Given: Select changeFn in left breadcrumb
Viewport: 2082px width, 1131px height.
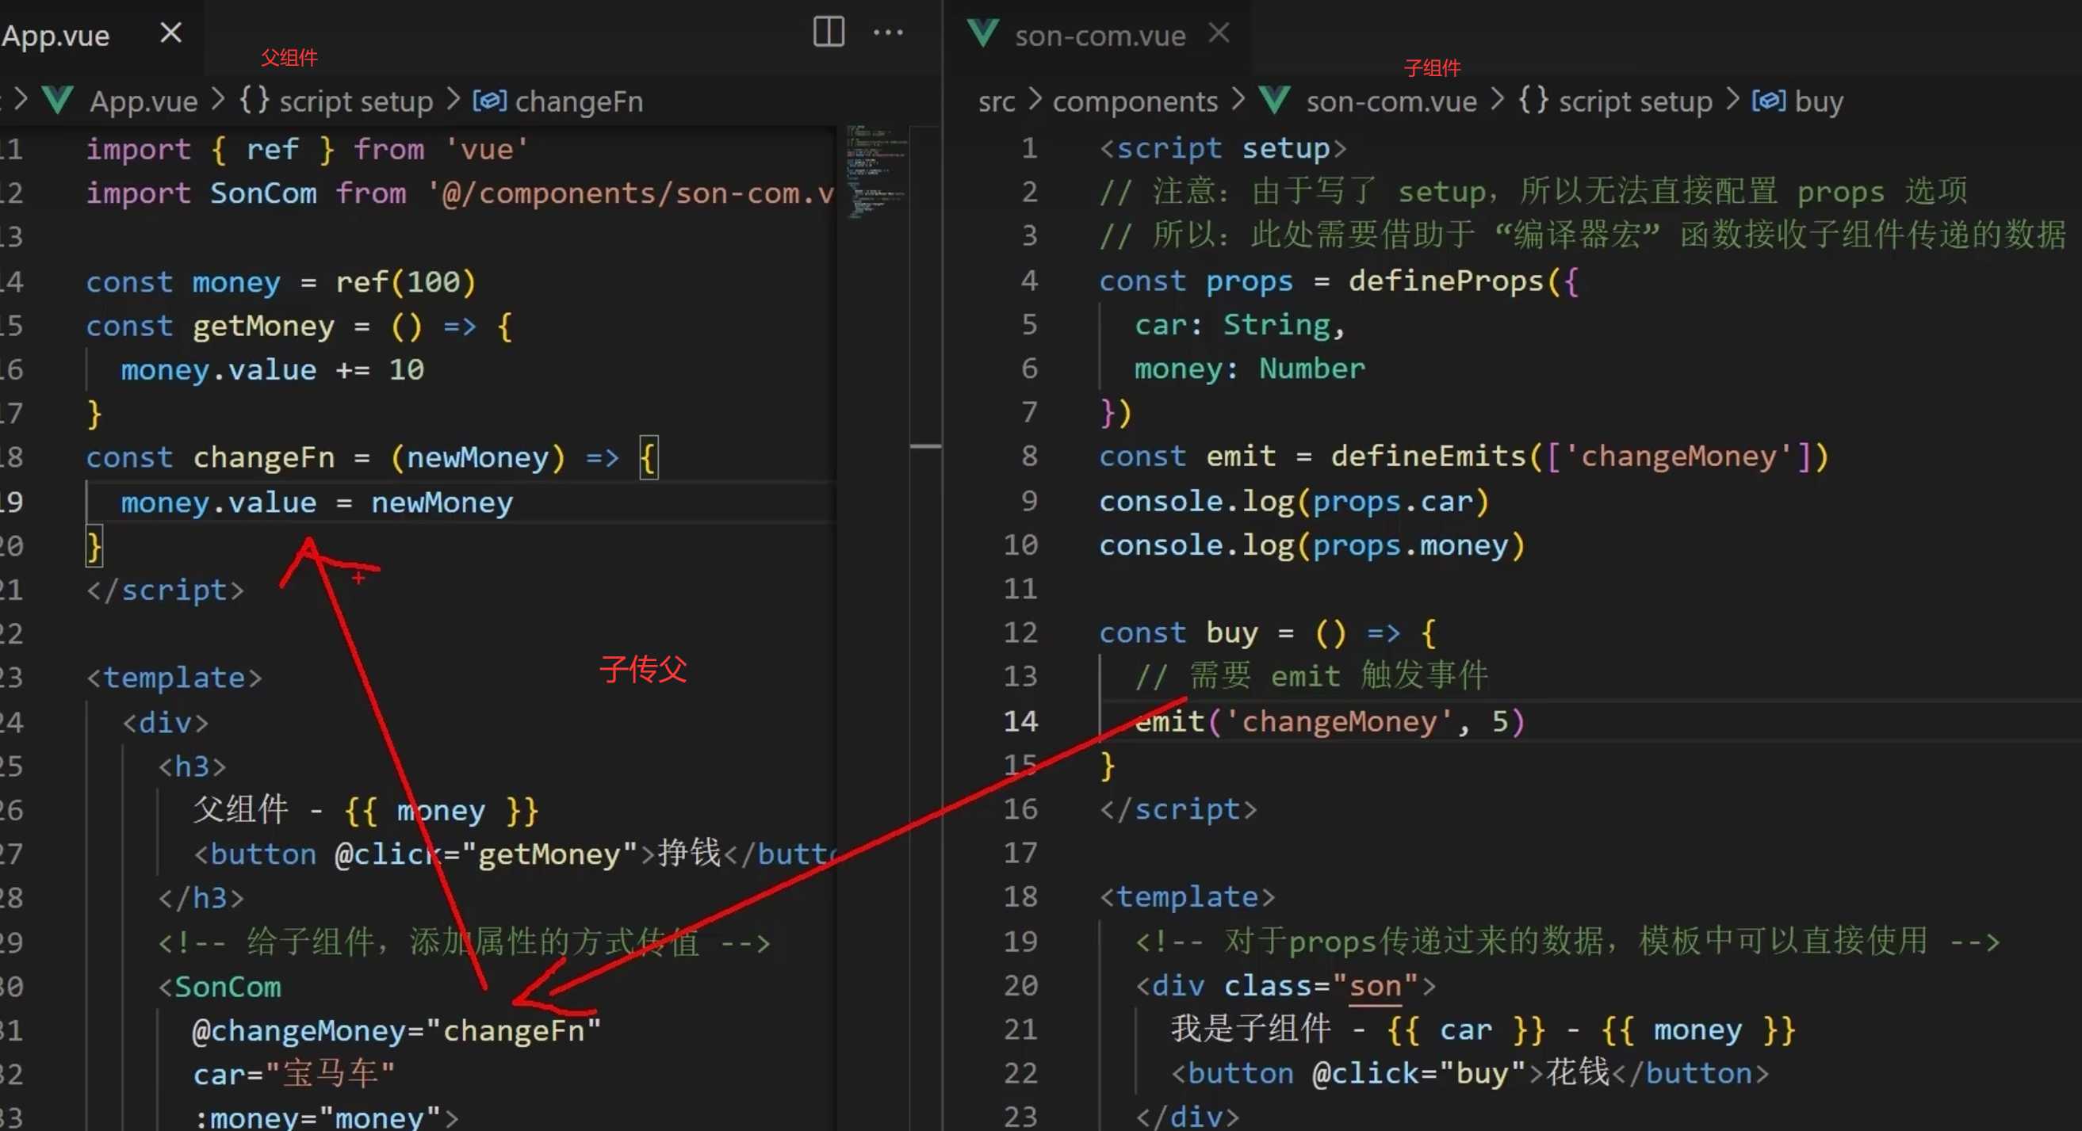Looking at the screenshot, I should click(579, 101).
